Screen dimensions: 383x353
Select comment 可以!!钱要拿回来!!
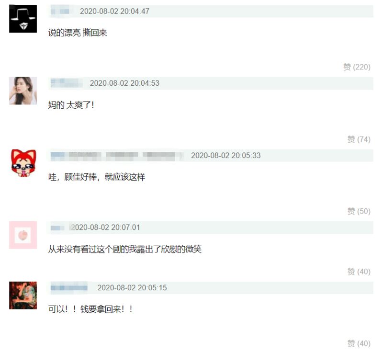point(90,309)
